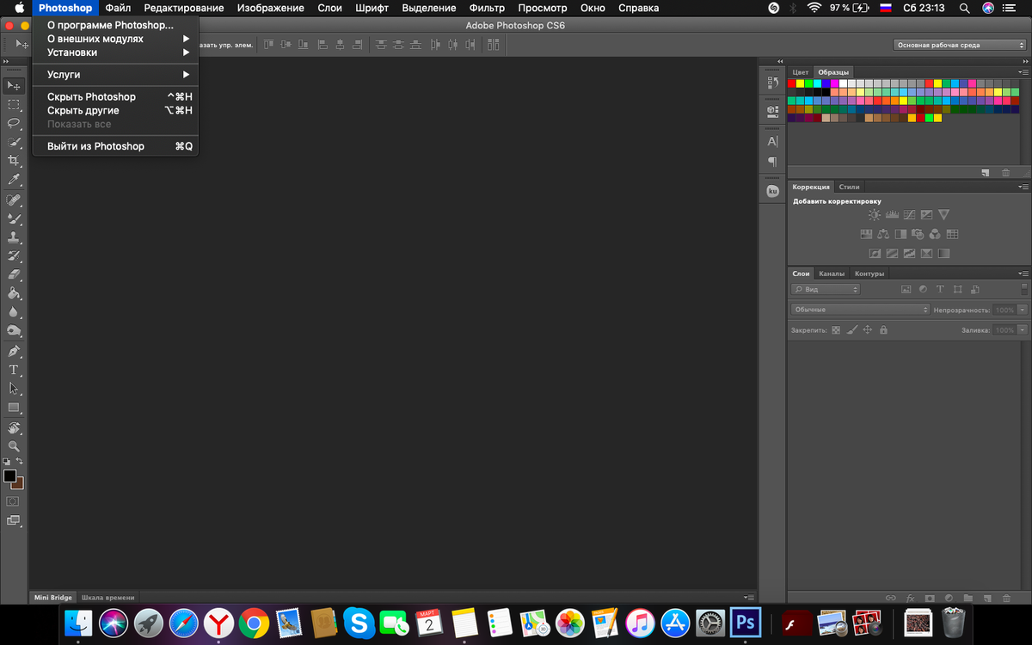Click the foreground color swatch
Image resolution: width=1032 pixels, height=645 pixels.
[x=10, y=476]
